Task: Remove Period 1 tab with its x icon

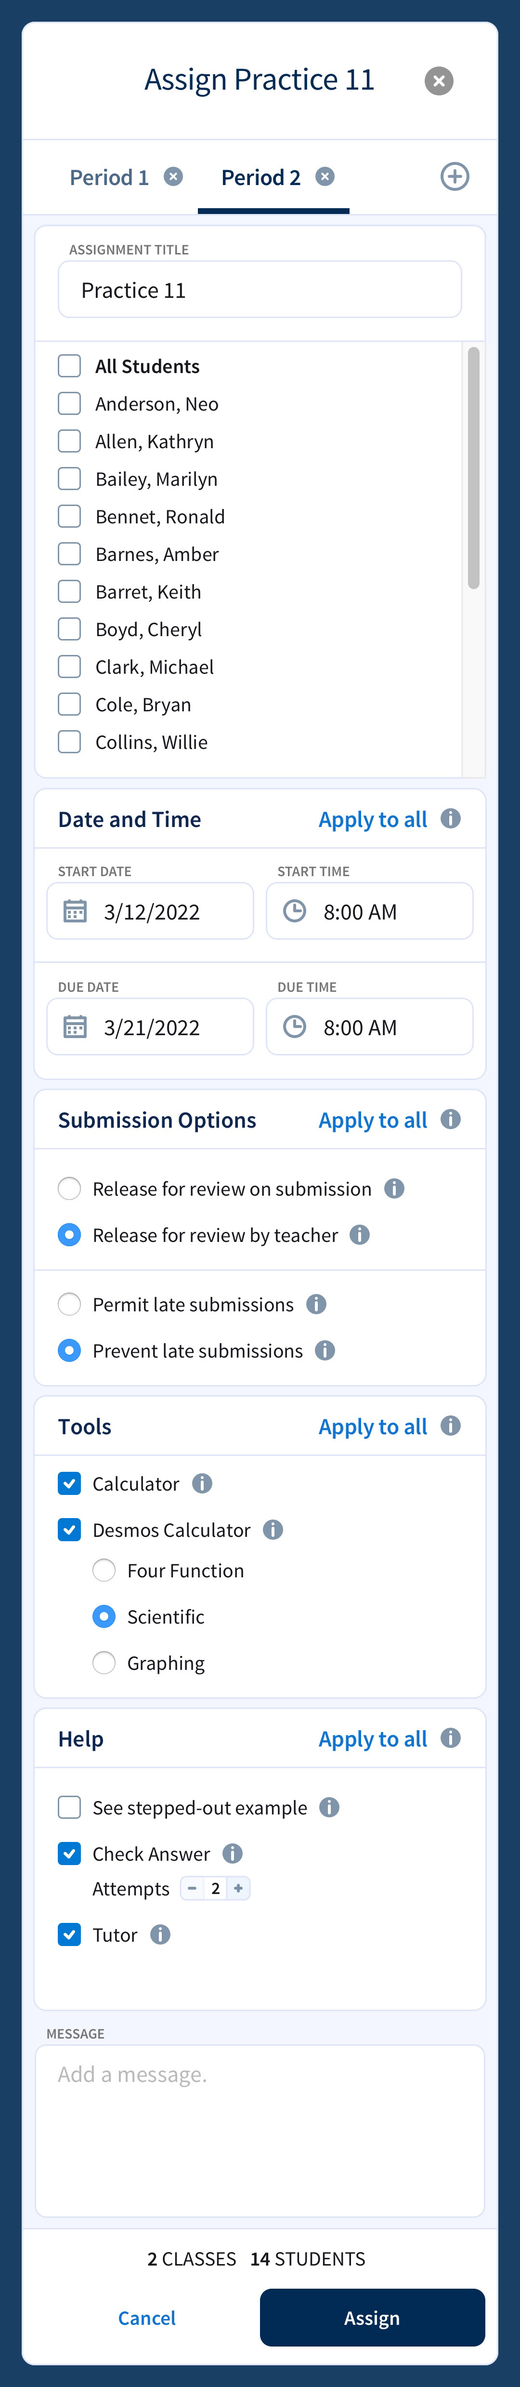Action: coord(173,176)
